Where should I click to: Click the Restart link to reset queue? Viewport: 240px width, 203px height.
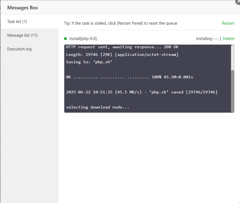pyautogui.click(x=228, y=23)
